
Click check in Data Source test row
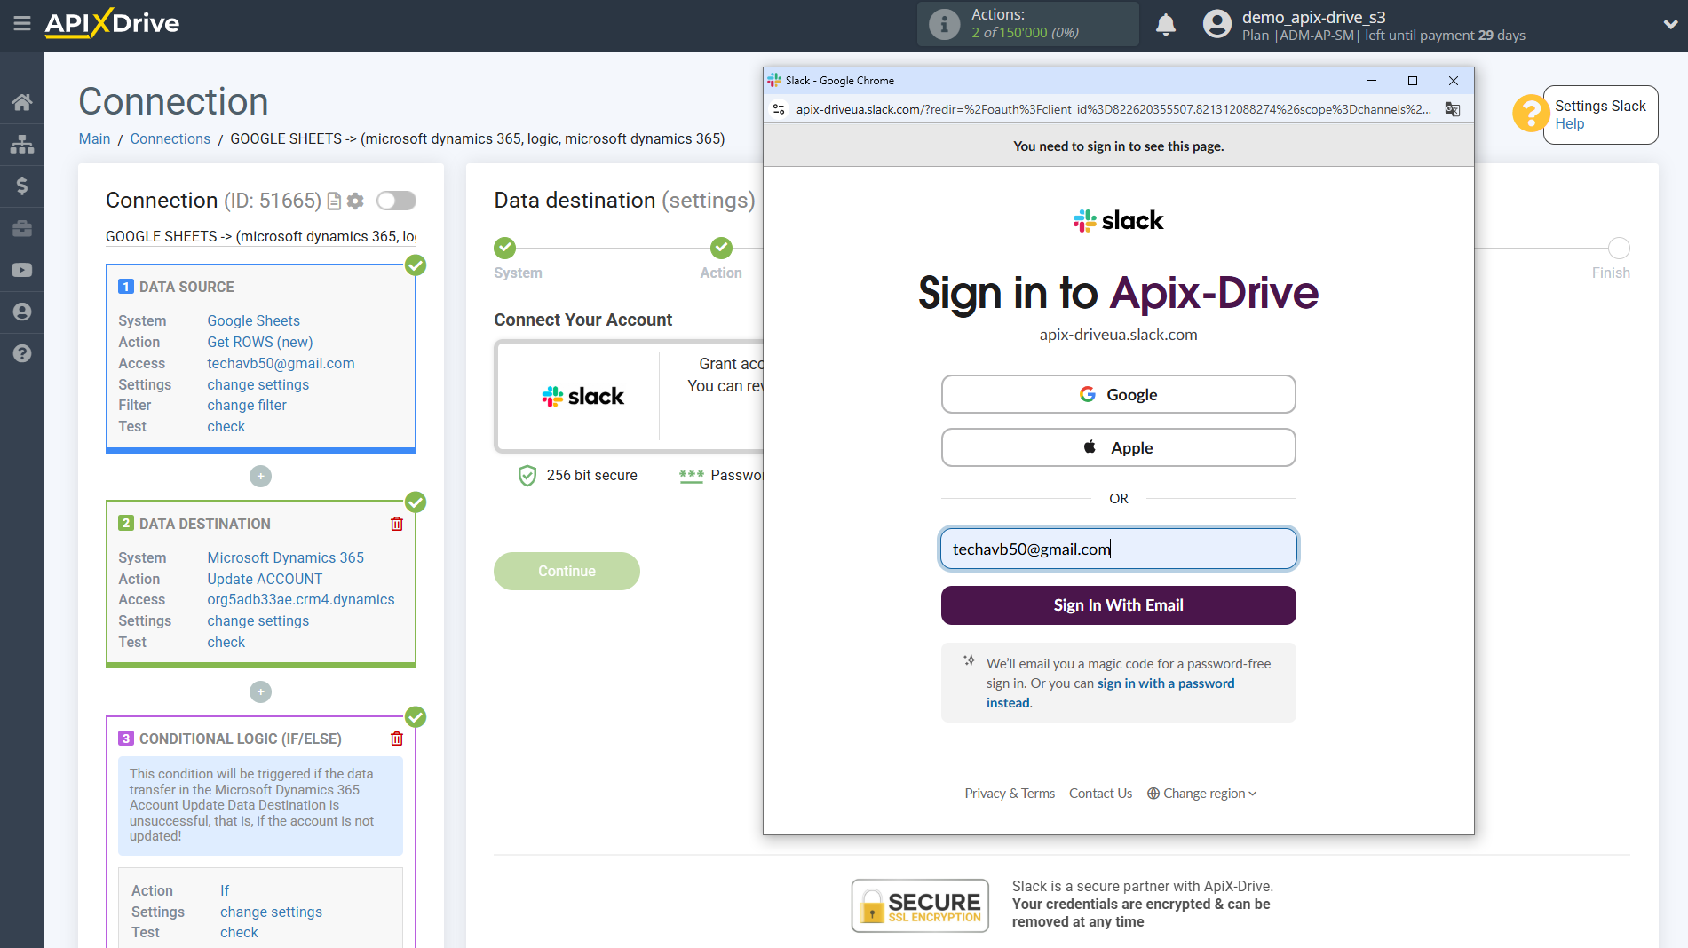(x=226, y=426)
